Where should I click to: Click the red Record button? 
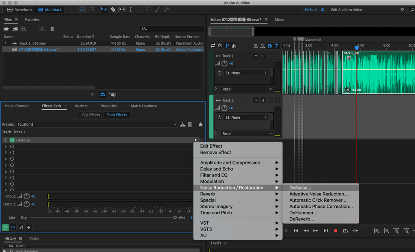tap(335, 231)
